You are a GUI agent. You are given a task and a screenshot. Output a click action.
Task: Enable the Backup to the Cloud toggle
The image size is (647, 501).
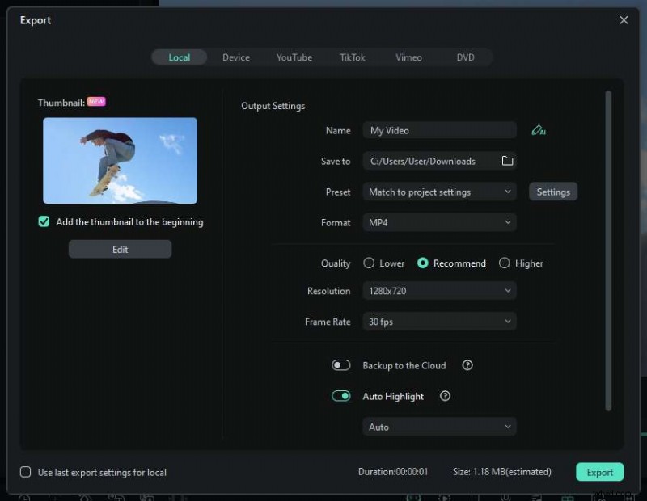(x=341, y=365)
